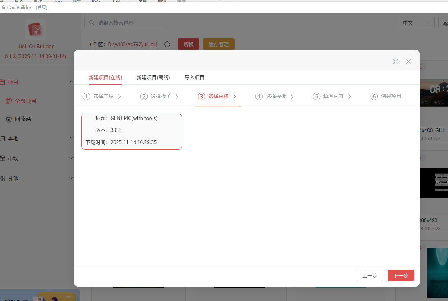Open 缓存管理 cache management
448x301 pixels.
(x=219, y=44)
